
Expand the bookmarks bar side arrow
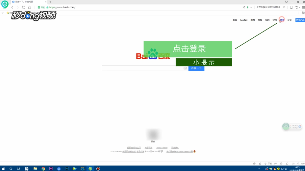tap(3, 13)
